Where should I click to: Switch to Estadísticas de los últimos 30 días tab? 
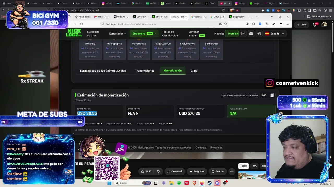103,71
